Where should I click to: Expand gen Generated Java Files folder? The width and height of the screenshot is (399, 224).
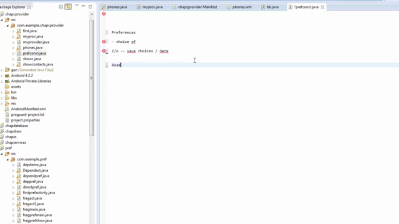2,70
